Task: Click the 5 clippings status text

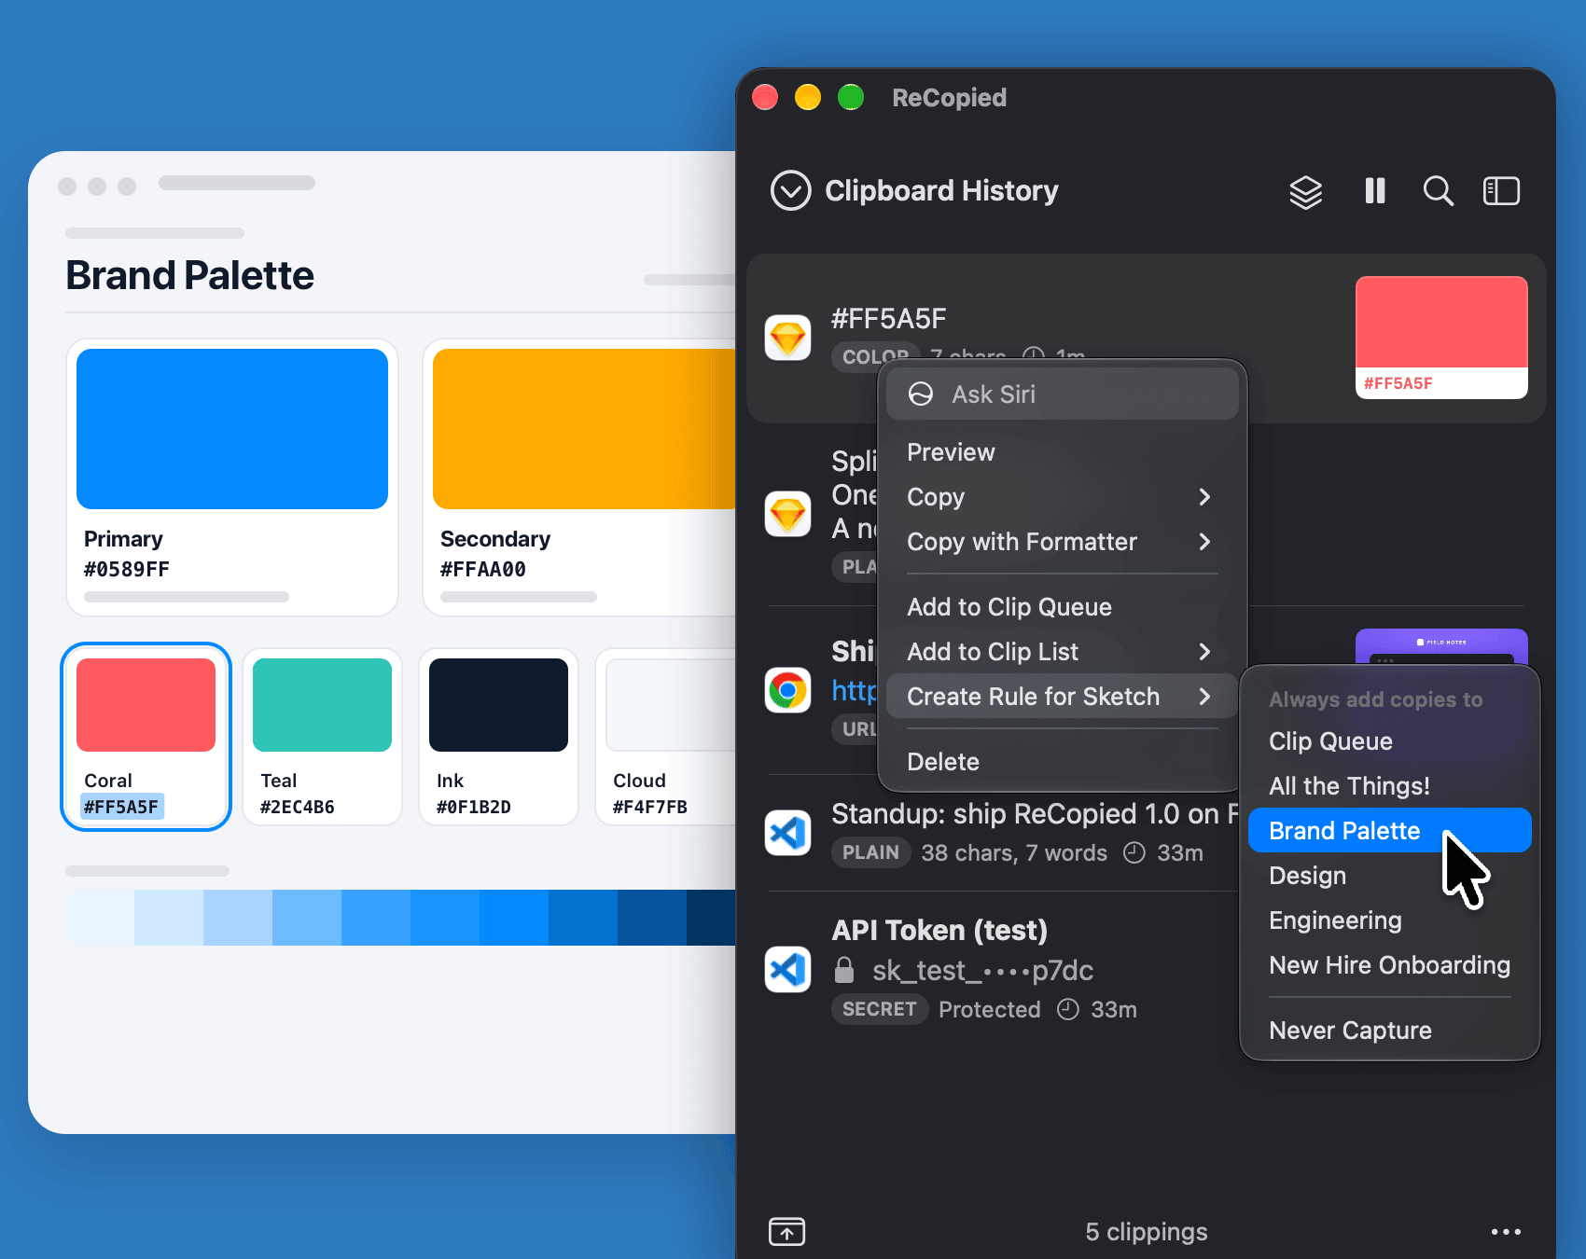Action: tap(1146, 1232)
